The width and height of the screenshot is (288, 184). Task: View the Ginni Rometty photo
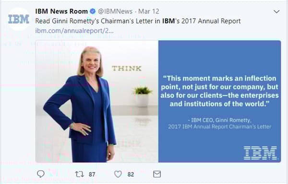(x=97, y=102)
